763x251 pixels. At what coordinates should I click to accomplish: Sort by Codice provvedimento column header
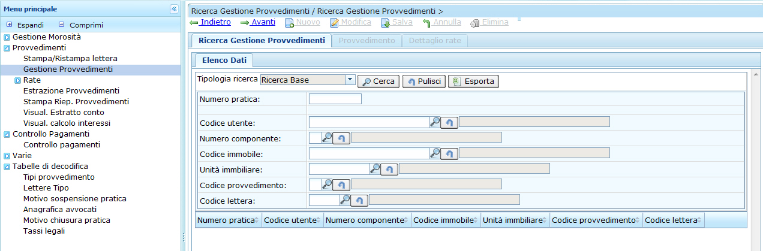(596, 220)
